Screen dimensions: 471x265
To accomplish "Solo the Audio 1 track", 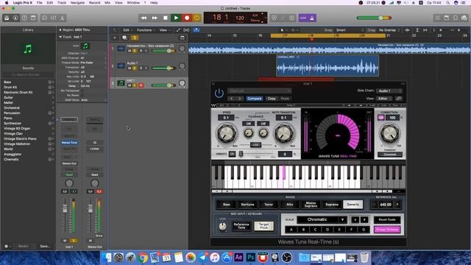I will (x=135, y=68).
